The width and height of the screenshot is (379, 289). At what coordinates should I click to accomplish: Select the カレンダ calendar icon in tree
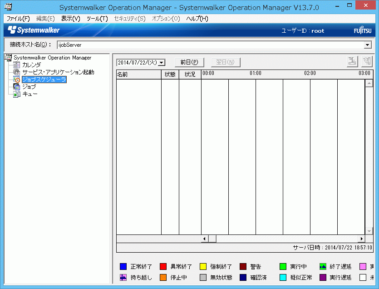17,65
